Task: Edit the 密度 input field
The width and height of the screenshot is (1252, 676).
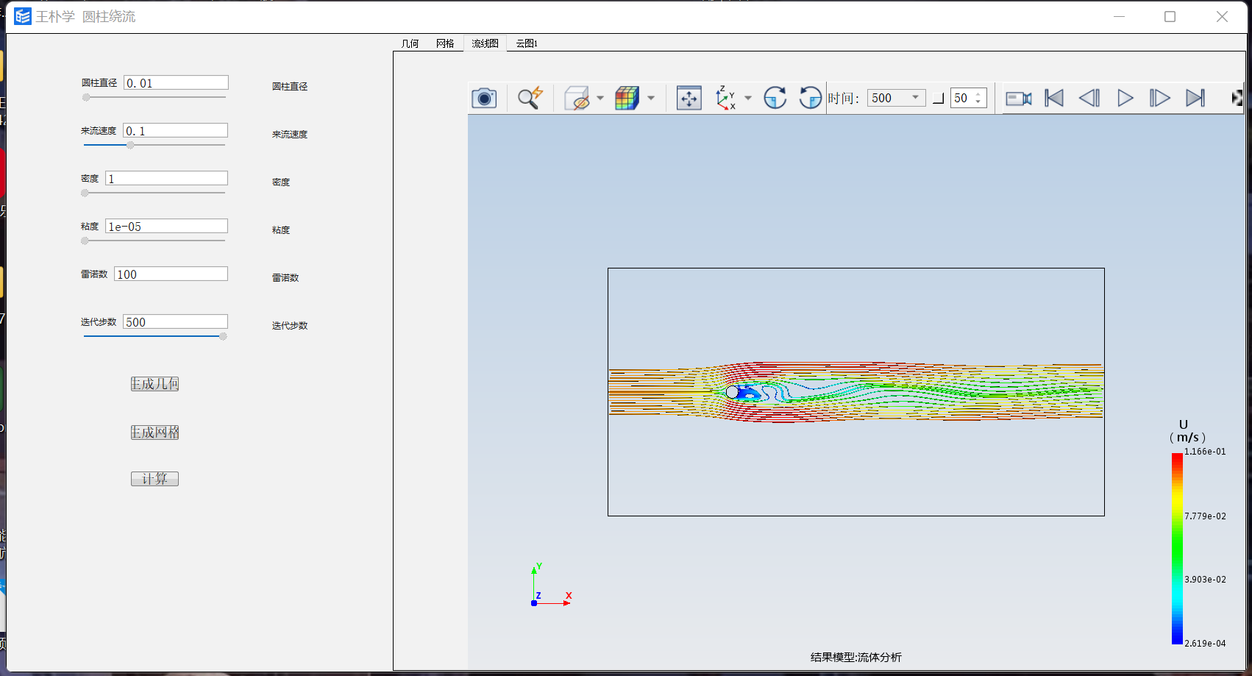Action: [166, 179]
